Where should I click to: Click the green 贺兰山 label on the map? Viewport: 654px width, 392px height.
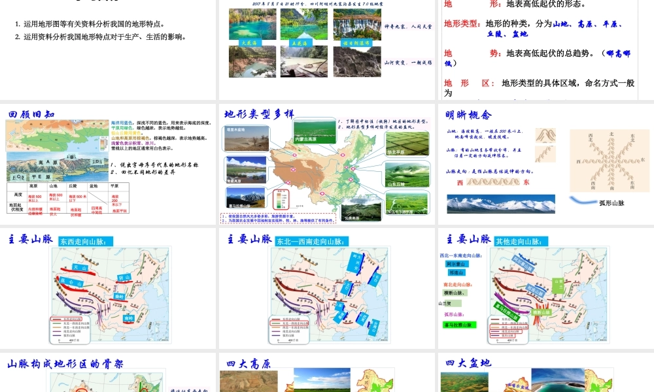coord(558,286)
